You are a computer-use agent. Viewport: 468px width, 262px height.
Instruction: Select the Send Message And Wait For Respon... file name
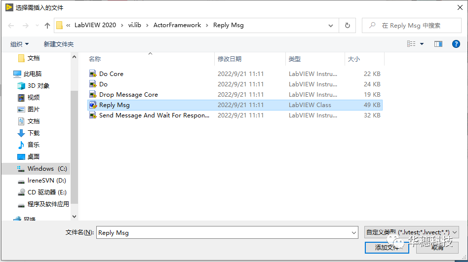coord(155,115)
